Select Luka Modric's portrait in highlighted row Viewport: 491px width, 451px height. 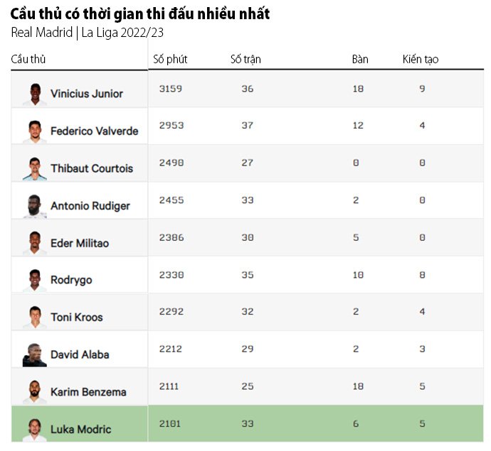click(35, 430)
